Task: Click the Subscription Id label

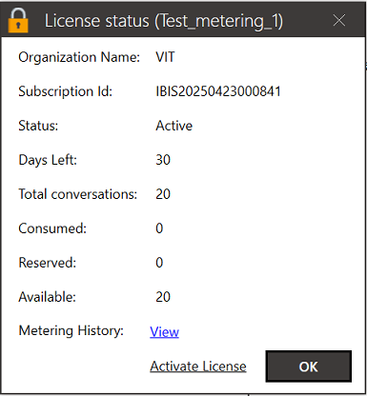Action: tap(66, 91)
